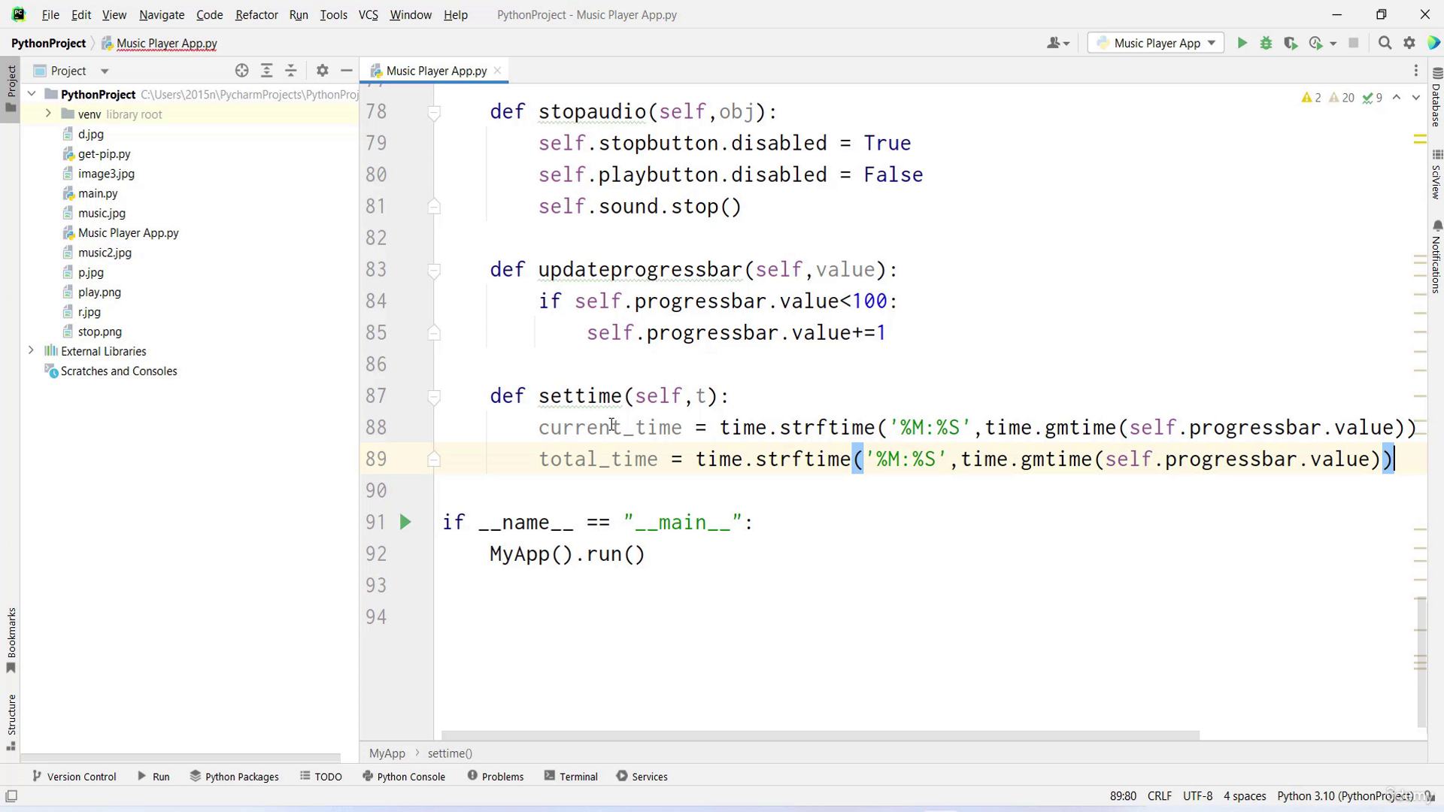
Task: Collapse all in Project panel
Action: tap(291, 71)
